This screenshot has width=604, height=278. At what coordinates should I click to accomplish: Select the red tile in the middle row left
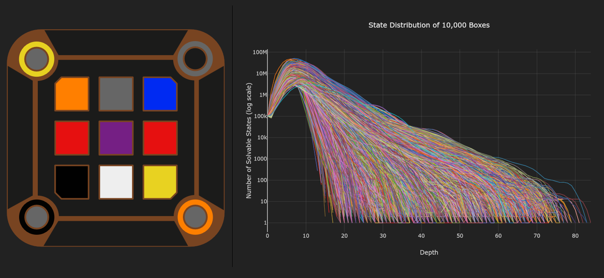click(72, 138)
